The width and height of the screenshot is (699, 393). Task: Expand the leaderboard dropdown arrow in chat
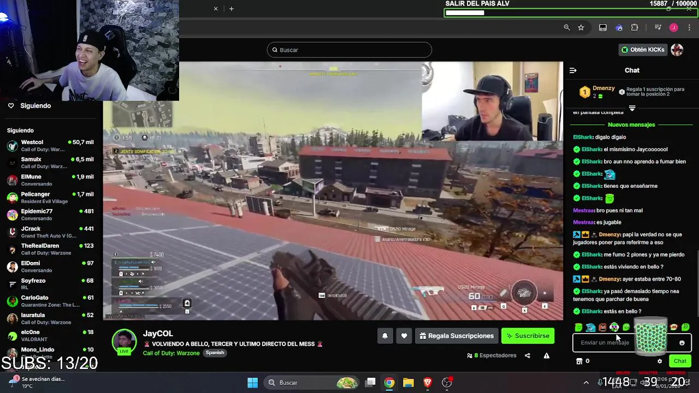tap(632, 108)
